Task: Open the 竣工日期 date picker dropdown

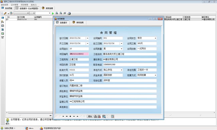Action: [122, 44]
